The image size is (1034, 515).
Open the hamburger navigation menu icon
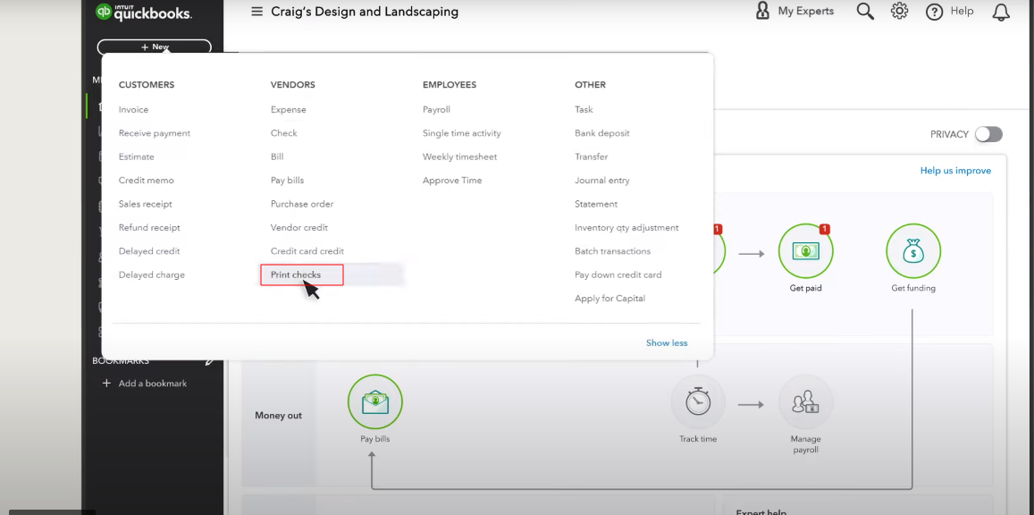coord(257,12)
